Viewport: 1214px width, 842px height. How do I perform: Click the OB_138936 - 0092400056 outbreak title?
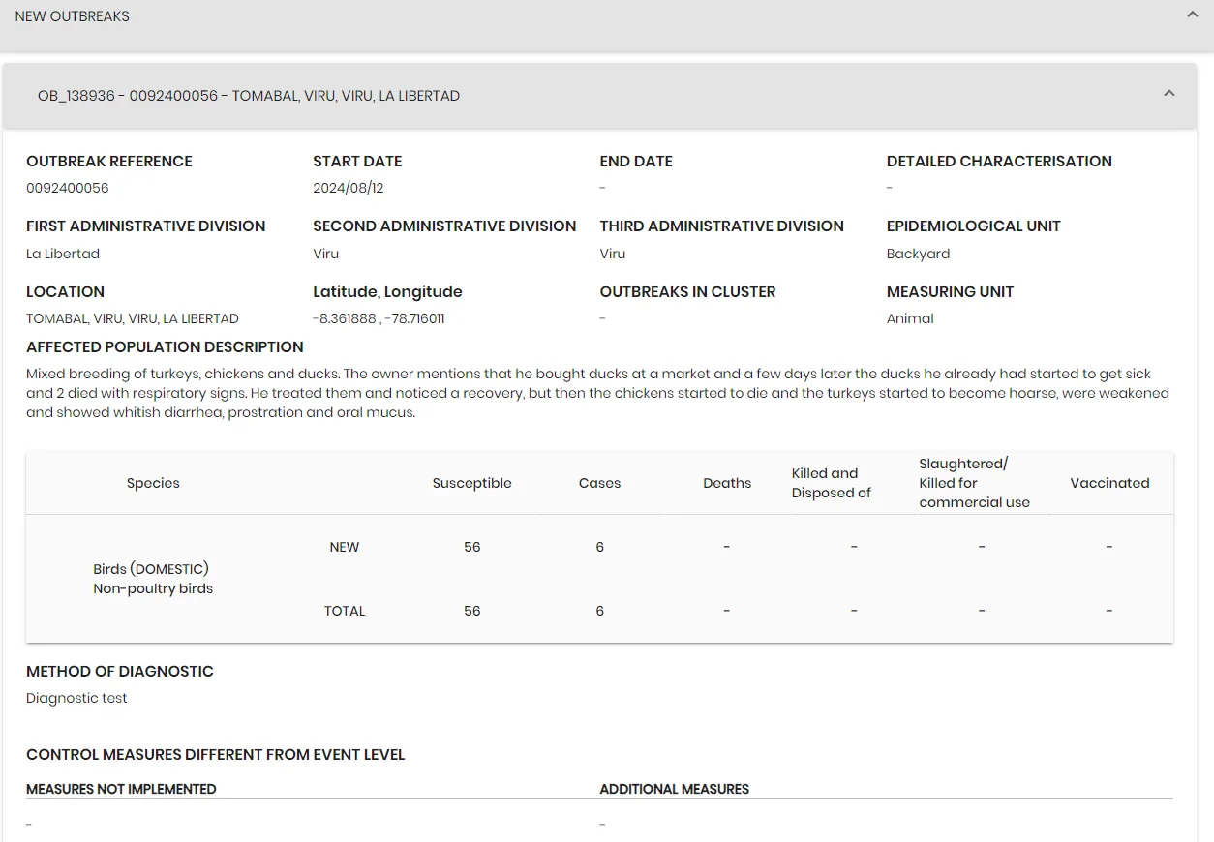249,96
